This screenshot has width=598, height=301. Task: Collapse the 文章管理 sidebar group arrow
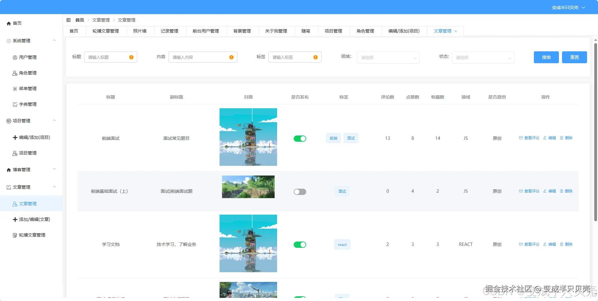(54, 187)
